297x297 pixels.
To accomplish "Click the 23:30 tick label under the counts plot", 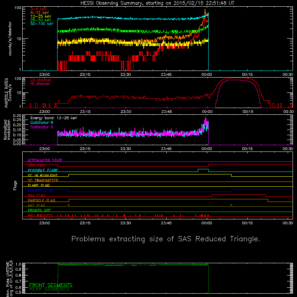I will [x=125, y=75].
